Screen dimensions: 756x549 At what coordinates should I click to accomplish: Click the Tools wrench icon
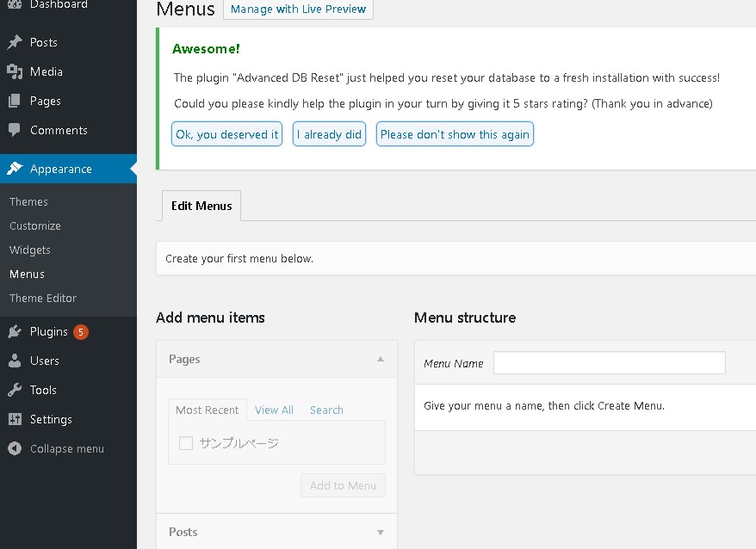tap(15, 390)
